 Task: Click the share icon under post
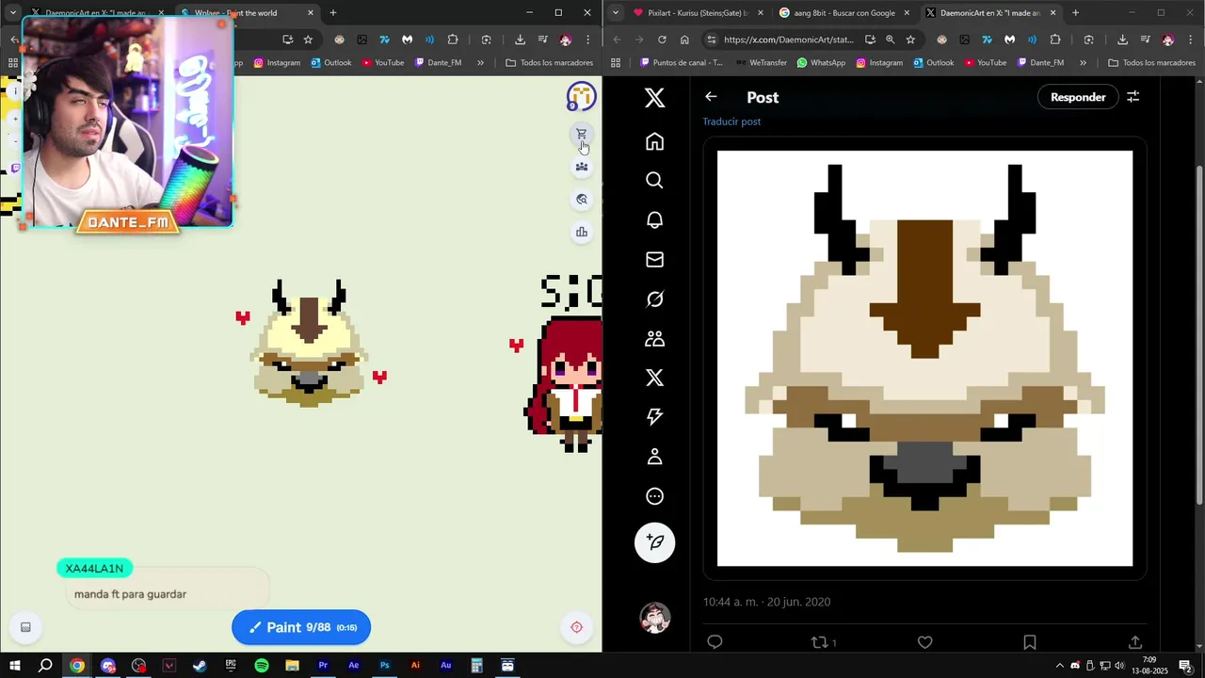coord(1134,642)
